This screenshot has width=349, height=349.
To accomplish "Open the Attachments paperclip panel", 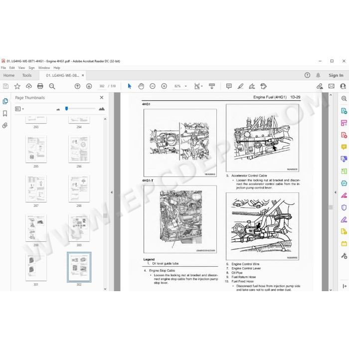I will 5,126.
